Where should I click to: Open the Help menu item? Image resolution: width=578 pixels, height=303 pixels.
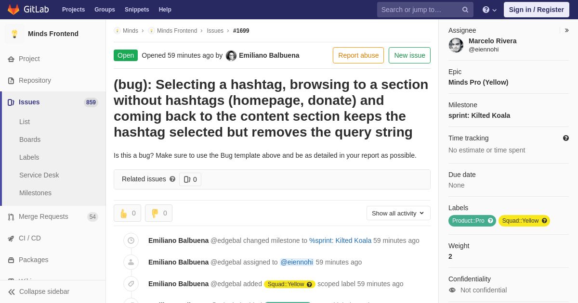[165, 10]
